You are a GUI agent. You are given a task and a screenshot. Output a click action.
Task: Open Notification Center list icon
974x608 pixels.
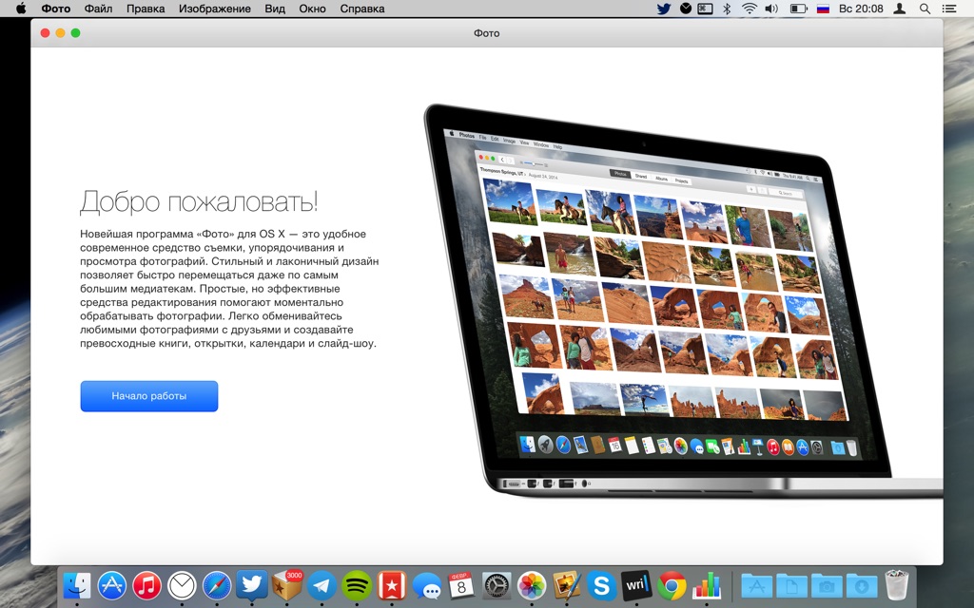(x=949, y=9)
